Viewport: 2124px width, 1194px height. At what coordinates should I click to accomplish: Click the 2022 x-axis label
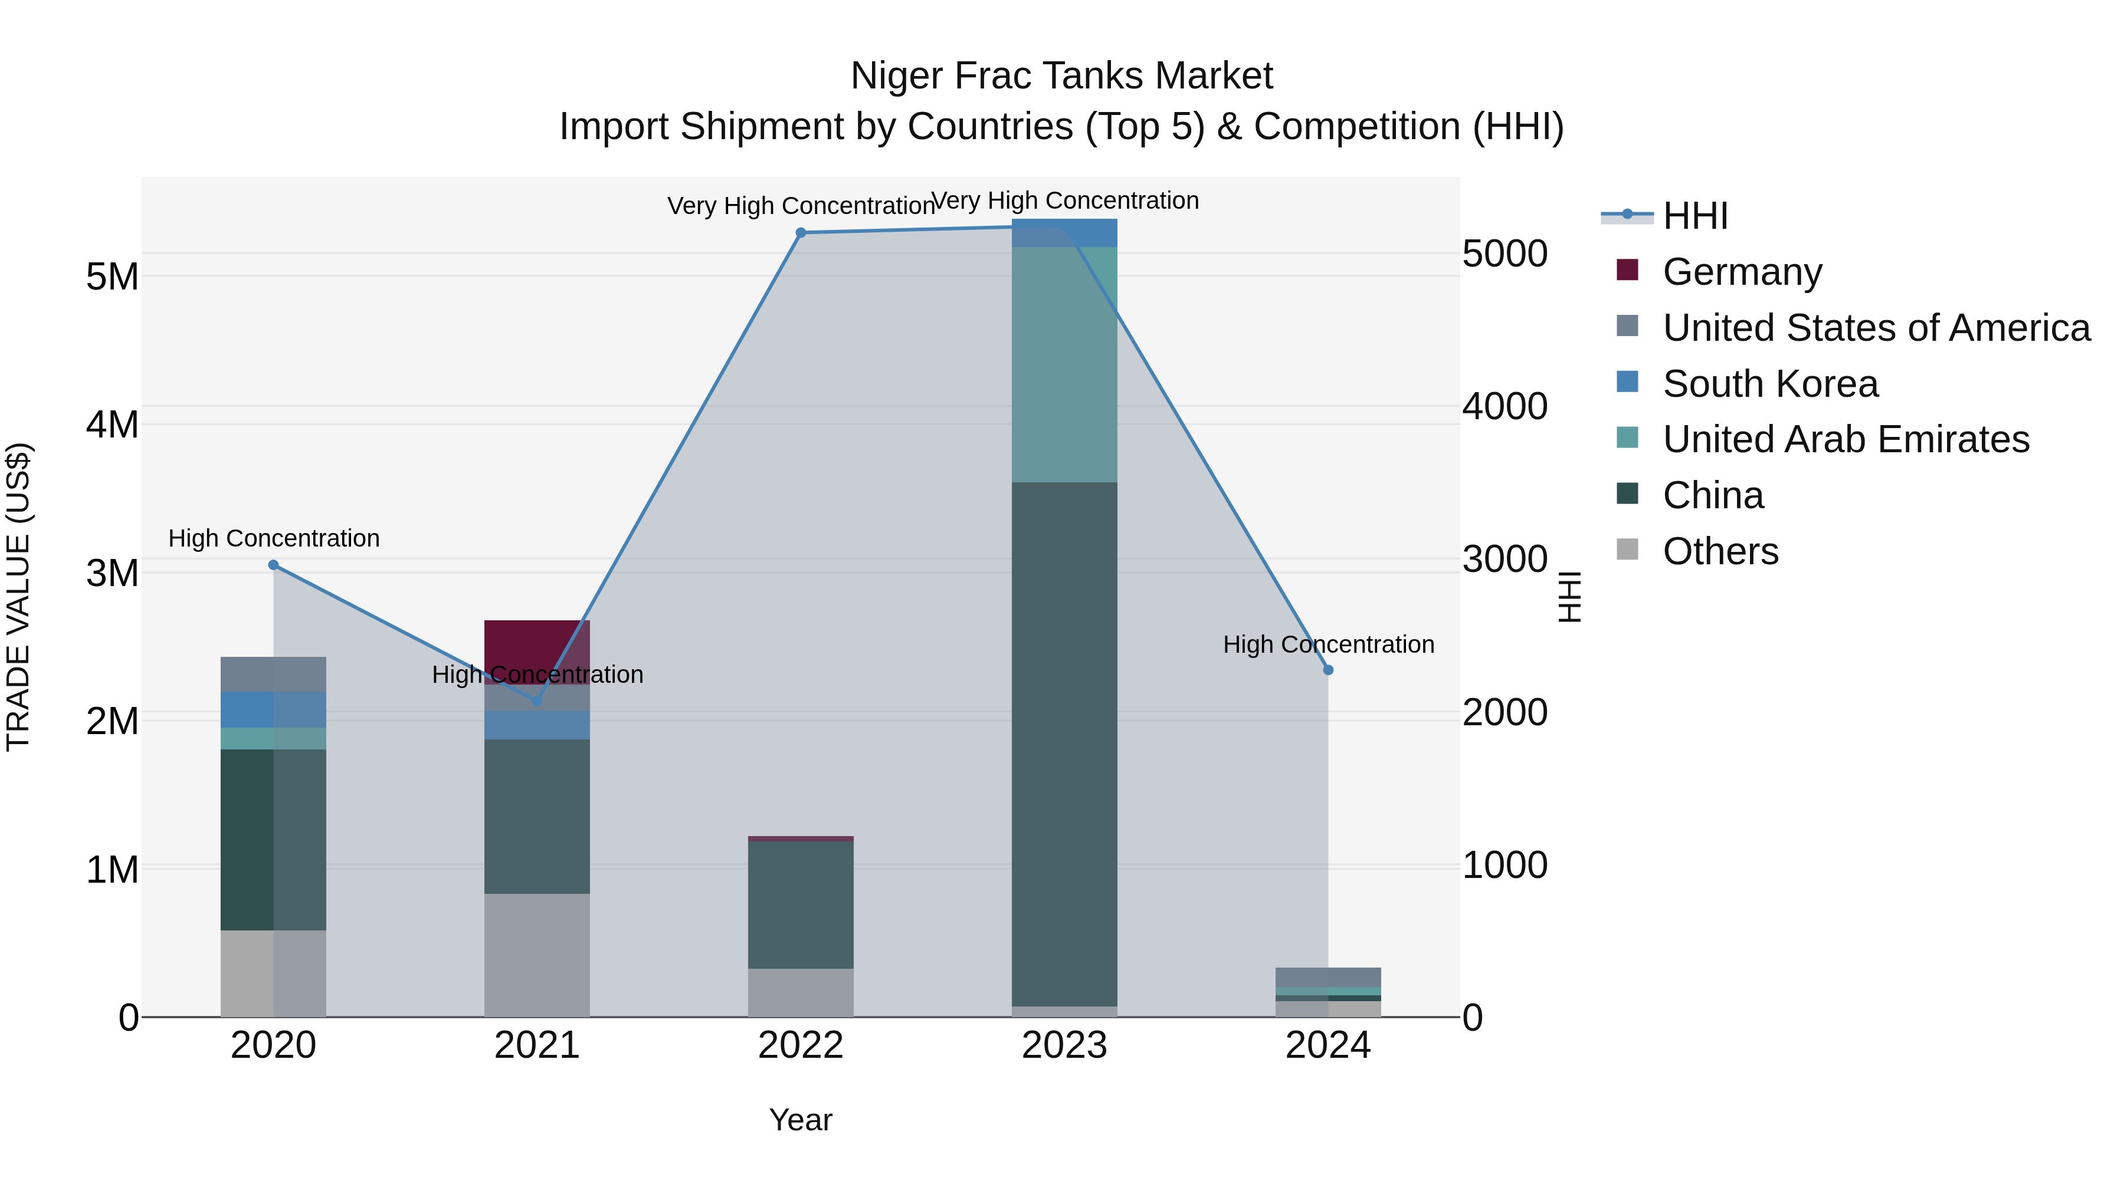[801, 1045]
